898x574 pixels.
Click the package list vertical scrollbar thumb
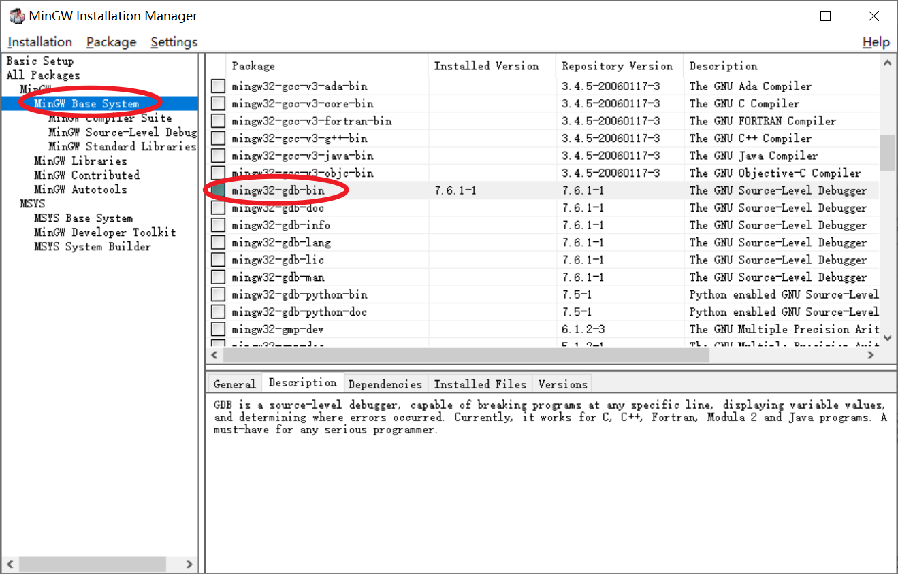pos(887,153)
